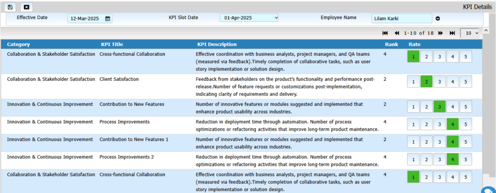Go to the next page of results

pos(440,33)
